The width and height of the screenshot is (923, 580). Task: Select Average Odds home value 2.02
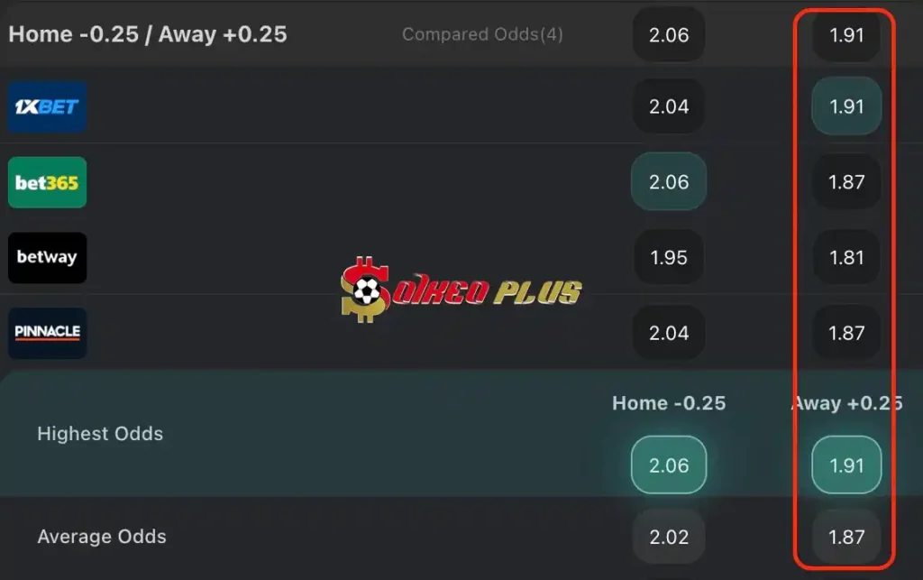(x=669, y=537)
